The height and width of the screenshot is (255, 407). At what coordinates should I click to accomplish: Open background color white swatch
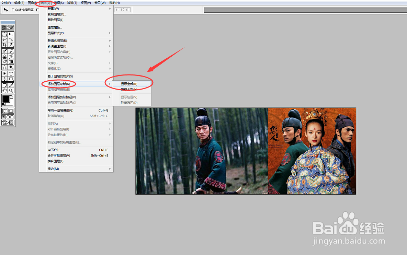[11, 104]
